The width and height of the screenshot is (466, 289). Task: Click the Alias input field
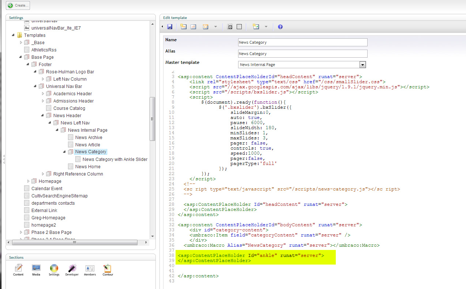(x=302, y=54)
